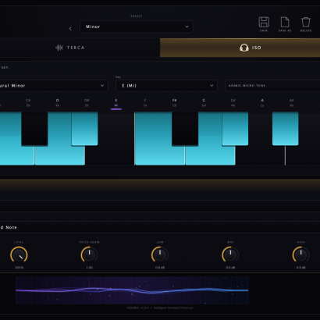Click the Voice Shape value 1.00

point(89,268)
